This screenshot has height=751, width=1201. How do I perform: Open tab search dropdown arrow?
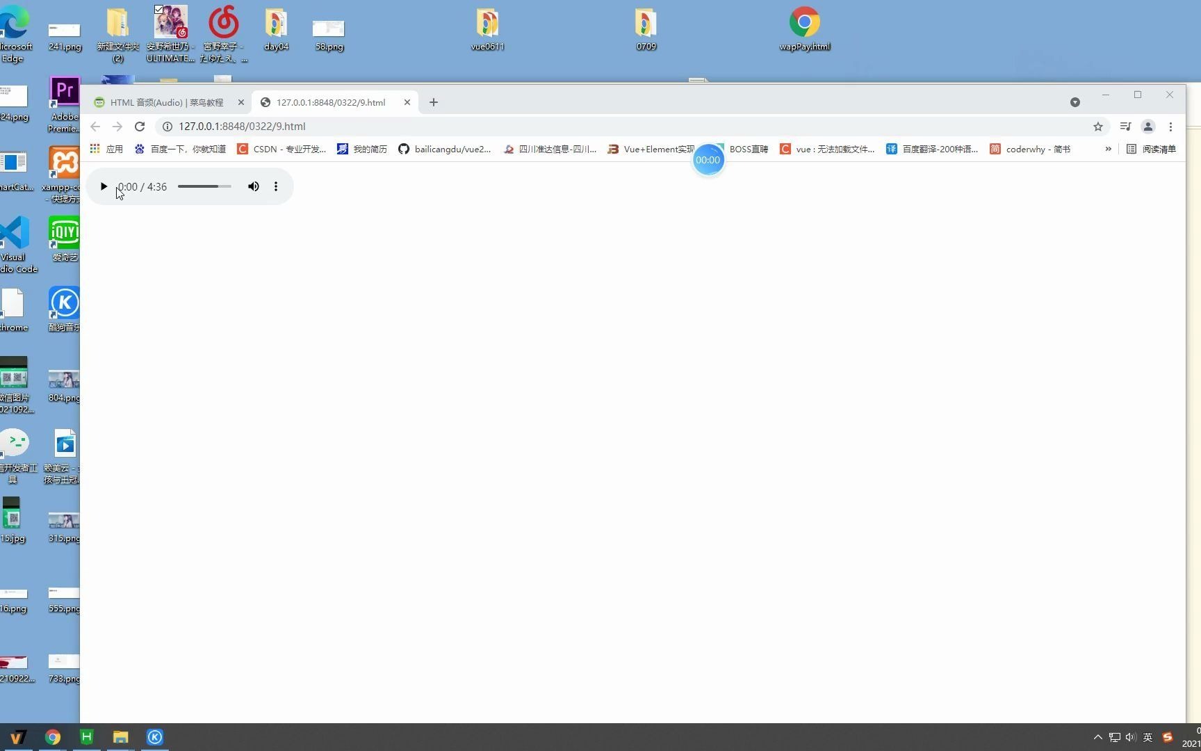coord(1075,102)
